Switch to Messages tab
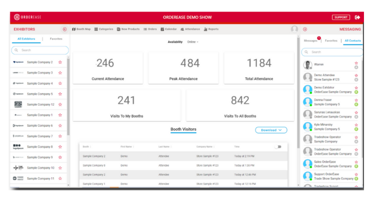The width and height of the screenshot is (370, 206). coord(310,41)
